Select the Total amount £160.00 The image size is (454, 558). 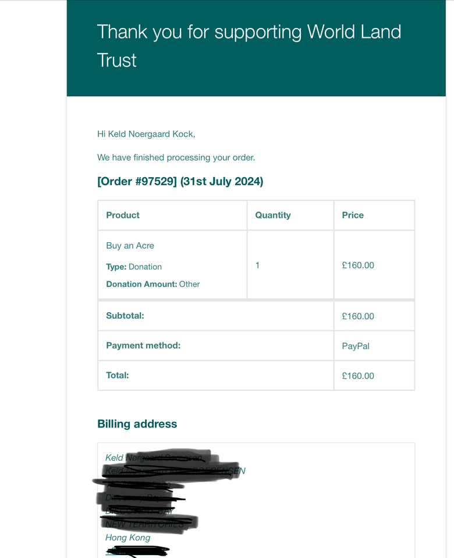pos(358,376)
